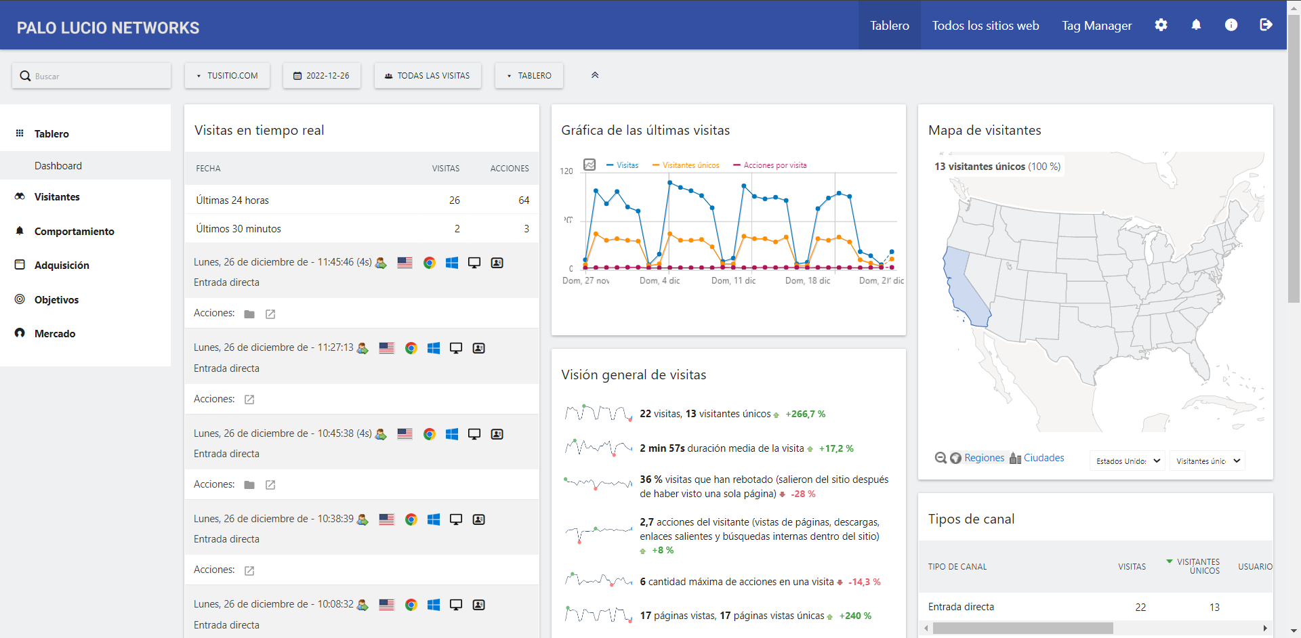
Task: Open visitor profile icon for 11:27:13 visit
Action: (x=363, y=348)
